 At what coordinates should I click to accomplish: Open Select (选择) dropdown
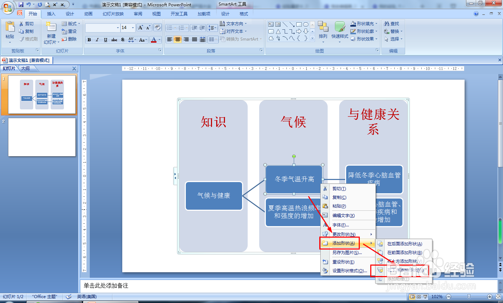pyautogui.click(x=393, y=39)
